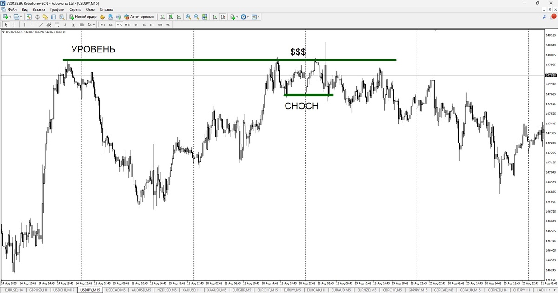The width and height of the screenshot is (558, 293).
Task: Open the search magnifier icon
Action: (x=545, y=17)
